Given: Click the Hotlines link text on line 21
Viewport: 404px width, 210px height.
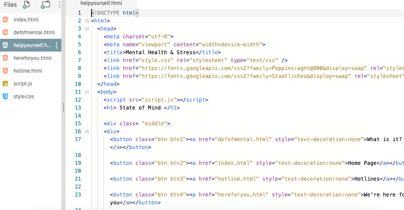Looking at the screenshot, I should coord(367,179).
